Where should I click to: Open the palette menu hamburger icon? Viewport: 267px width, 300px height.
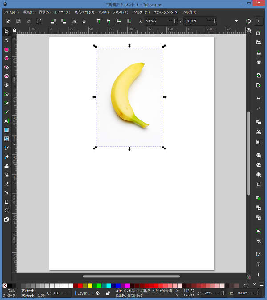coord(262,284)
